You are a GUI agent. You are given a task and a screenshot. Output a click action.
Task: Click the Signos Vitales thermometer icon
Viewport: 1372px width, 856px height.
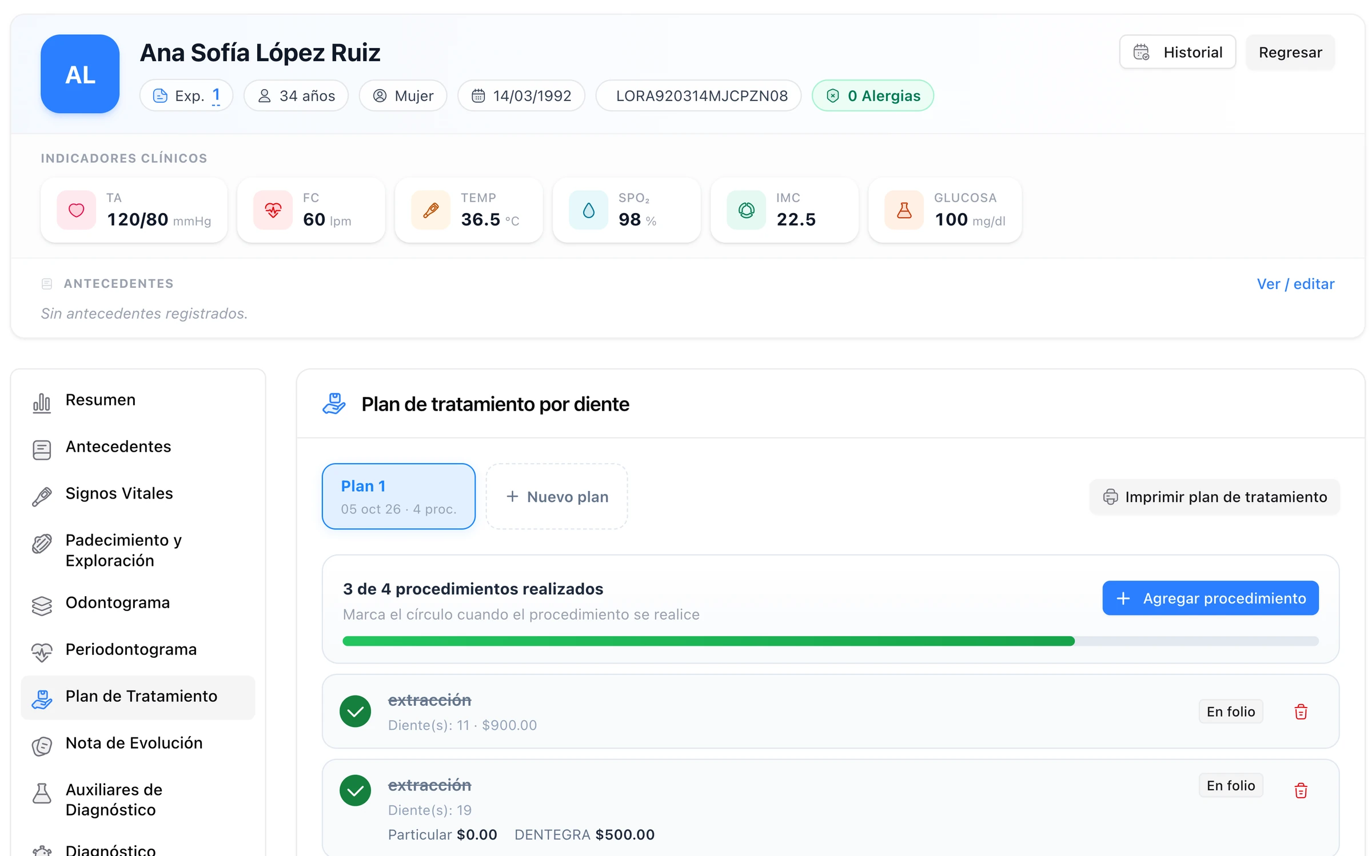pos(42,496)
